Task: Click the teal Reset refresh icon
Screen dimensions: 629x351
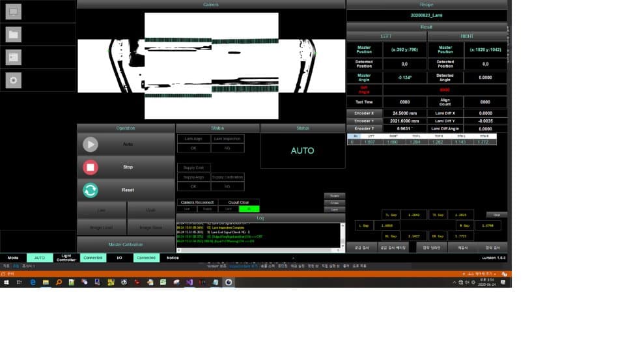Action: click(91, 190)
